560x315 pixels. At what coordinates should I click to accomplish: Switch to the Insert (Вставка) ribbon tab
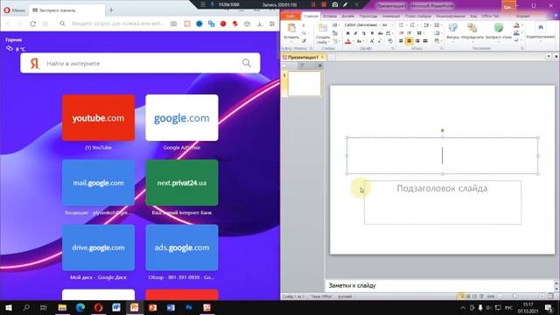tap(330, 16)
